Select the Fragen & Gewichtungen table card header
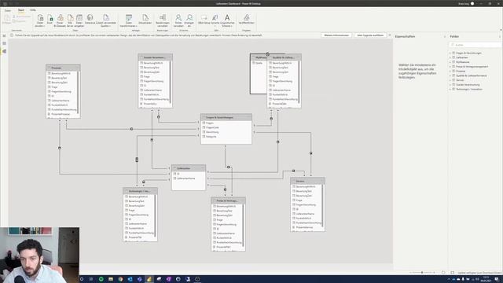 226,117
